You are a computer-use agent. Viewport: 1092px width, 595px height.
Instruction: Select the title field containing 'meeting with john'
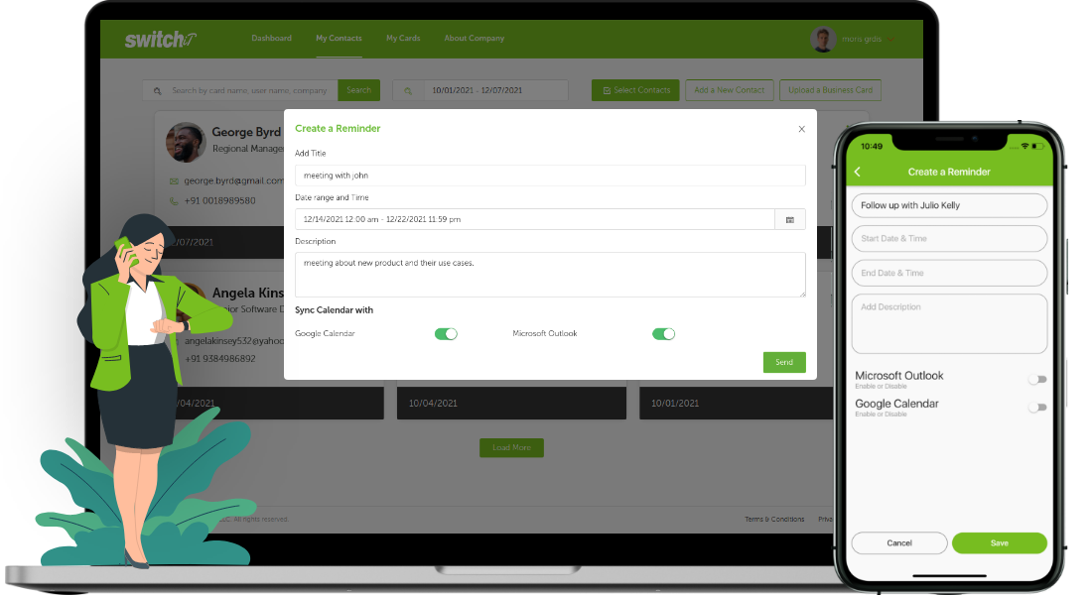549,175
